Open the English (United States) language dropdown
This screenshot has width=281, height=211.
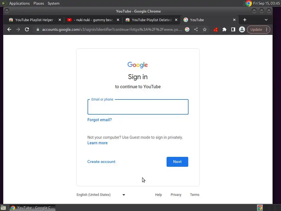pyautogui.click(x=101, y=195)
